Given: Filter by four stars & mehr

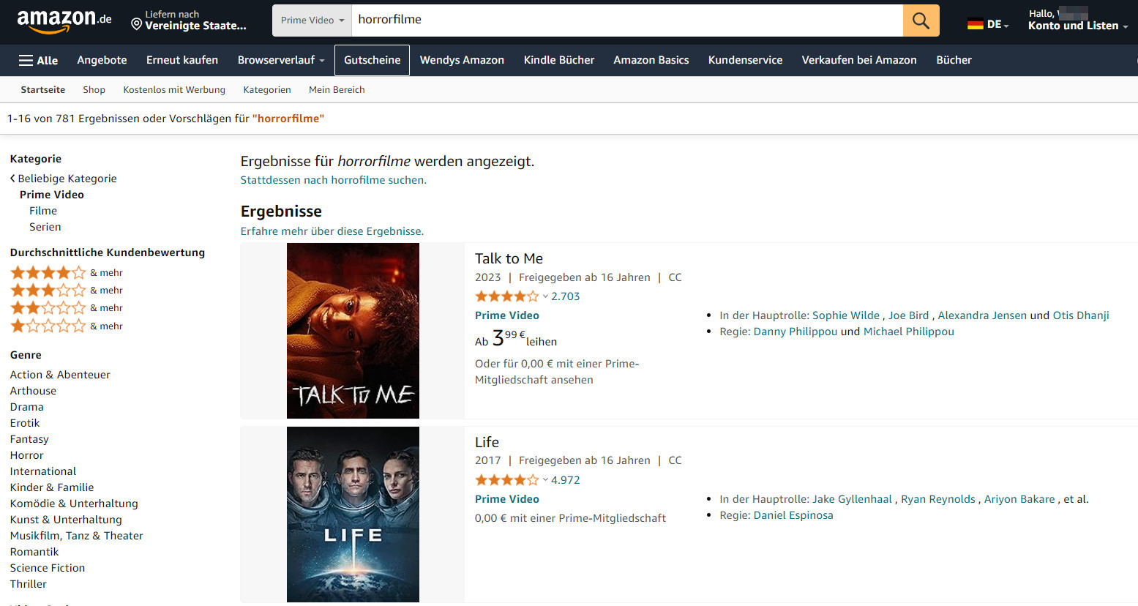Looking at the screenshot, I should click(66, 273).
